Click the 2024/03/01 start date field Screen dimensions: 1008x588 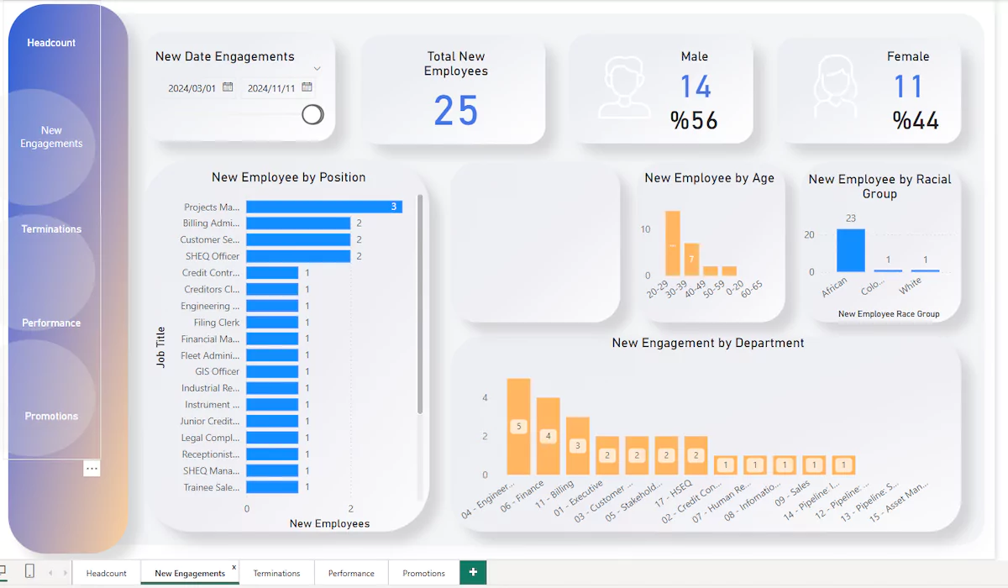coord(192,88)
